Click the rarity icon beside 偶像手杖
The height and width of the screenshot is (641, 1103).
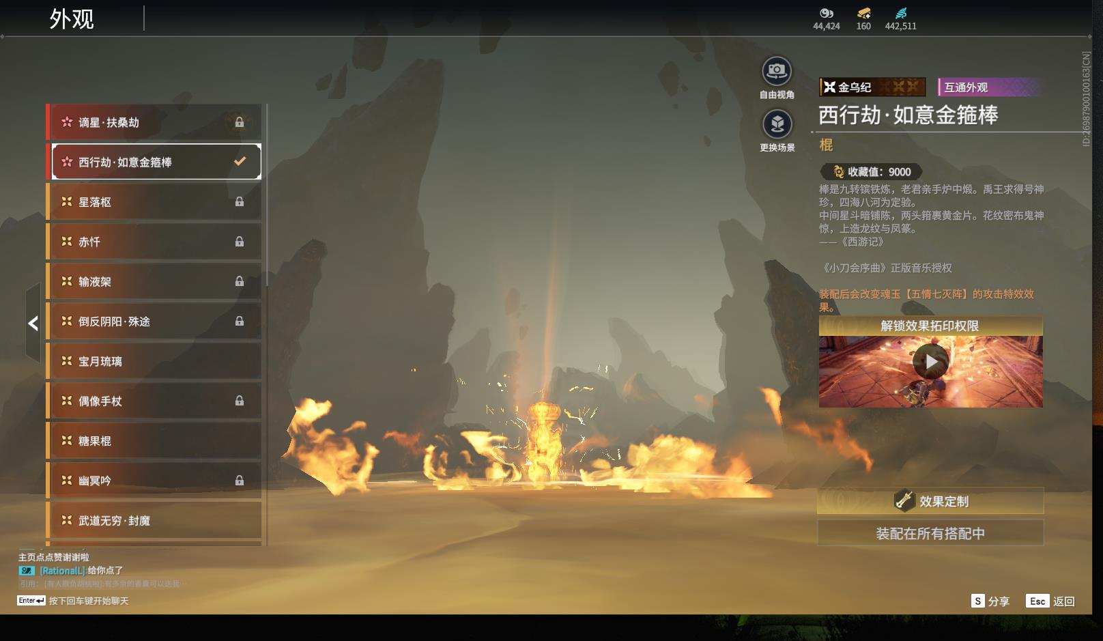(67, 401)
